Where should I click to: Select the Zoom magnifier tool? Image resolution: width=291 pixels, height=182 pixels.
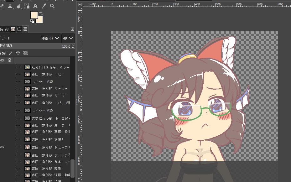coord(52,6)
